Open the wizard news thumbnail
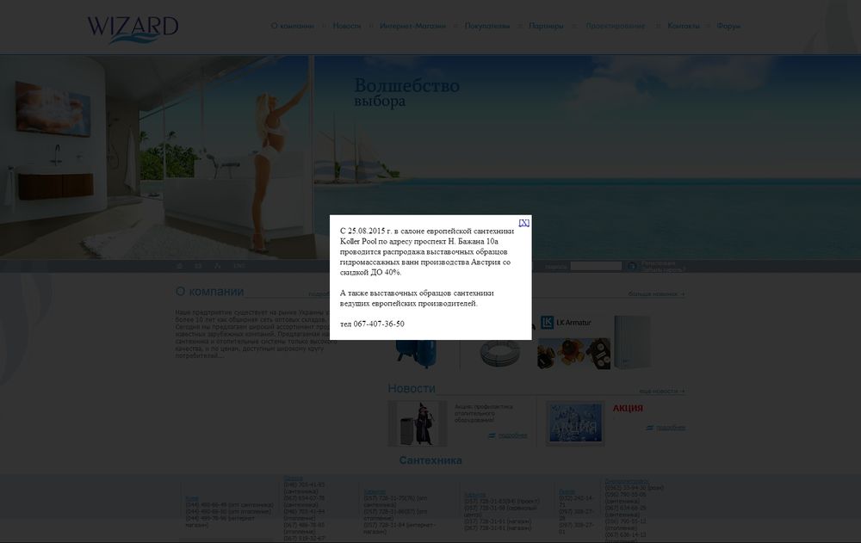 (x=418, y=423)
